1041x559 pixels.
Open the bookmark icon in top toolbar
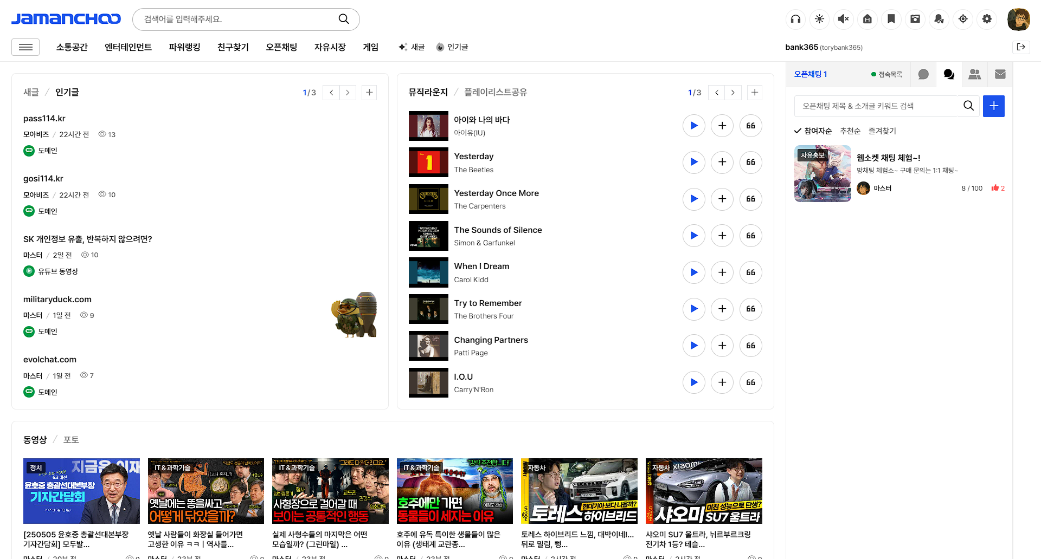(891, 19)
